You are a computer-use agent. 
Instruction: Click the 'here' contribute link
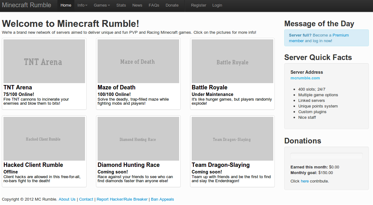305,181
